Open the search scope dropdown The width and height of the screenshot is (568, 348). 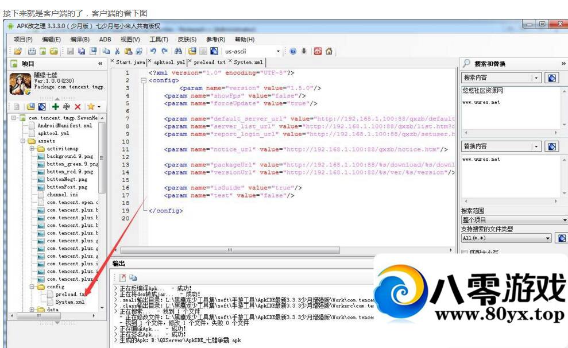(564, 220)
